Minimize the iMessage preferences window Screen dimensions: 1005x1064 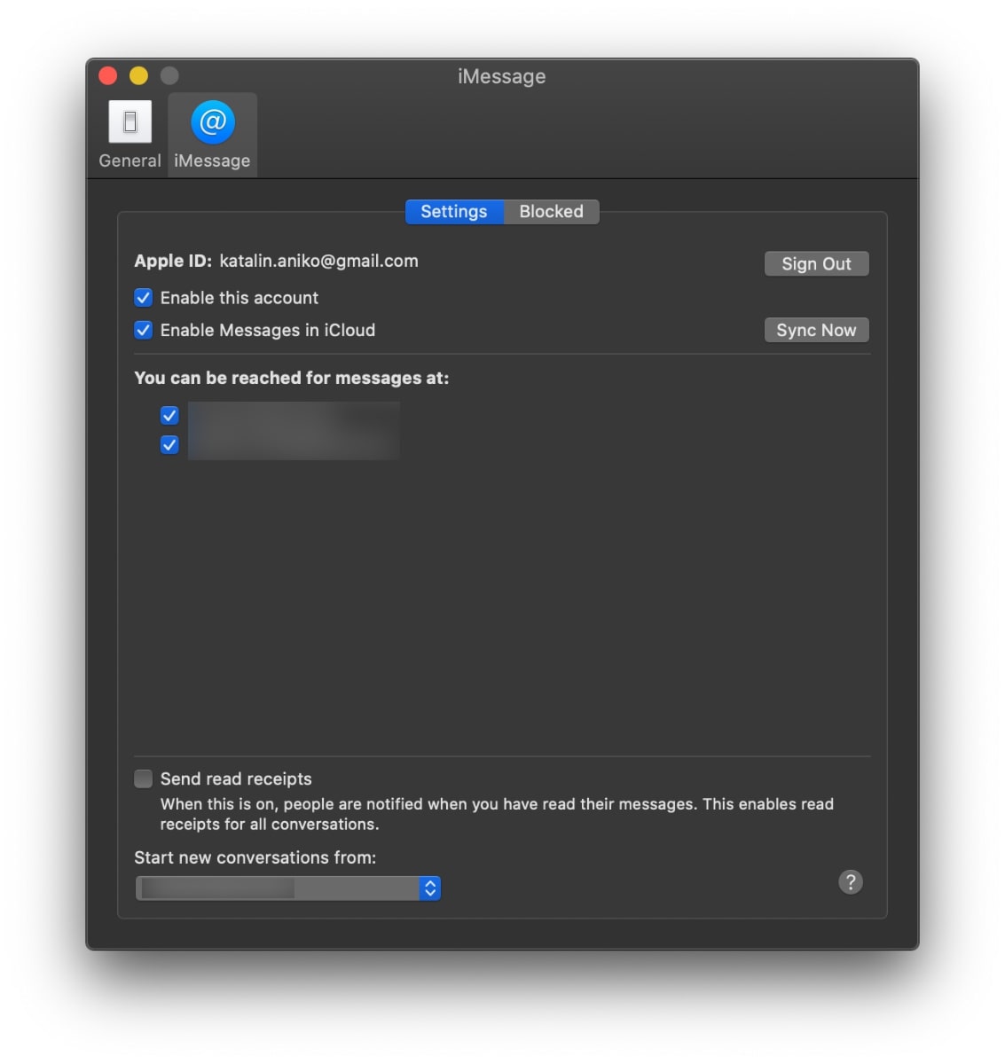point(137,75)
